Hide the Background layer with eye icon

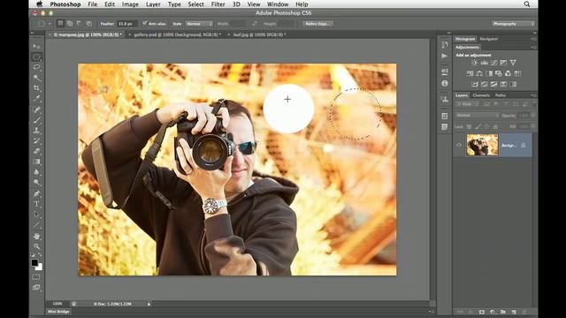click(x=459, y=145)
